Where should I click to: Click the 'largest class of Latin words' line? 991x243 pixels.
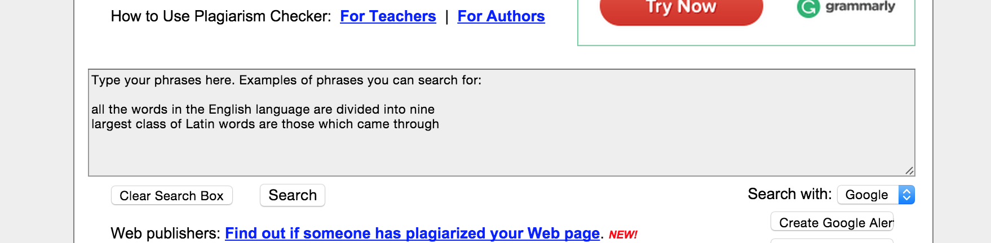coord(265,124)
